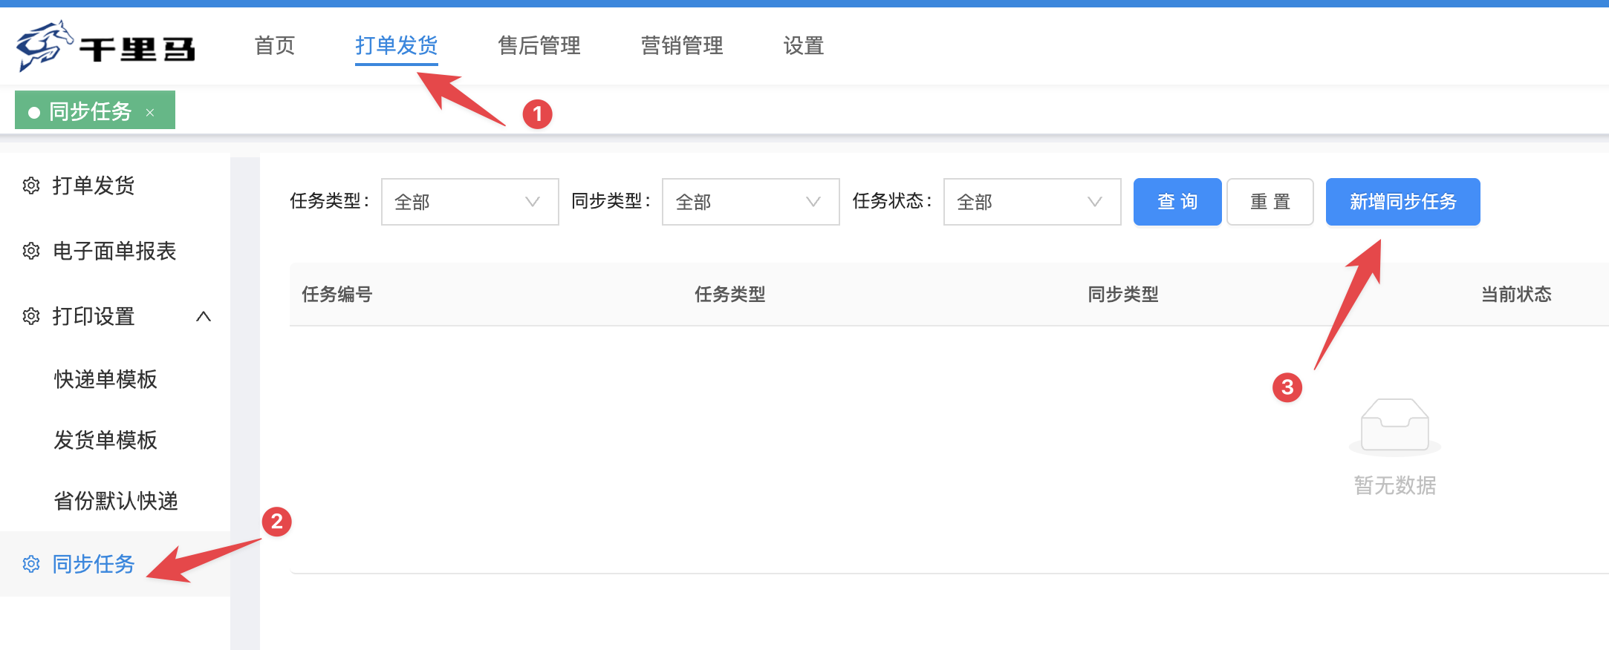1609x650 pixels.
Task: Open the 同步类型 dropdown
Action: 750,202
